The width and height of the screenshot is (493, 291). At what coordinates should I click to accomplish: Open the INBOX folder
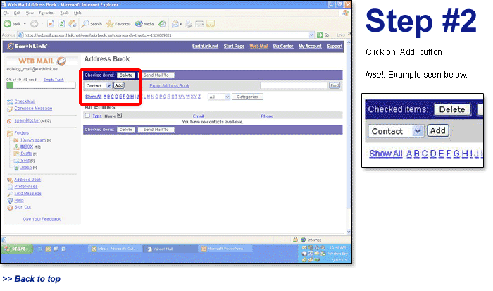click(27, 146)
